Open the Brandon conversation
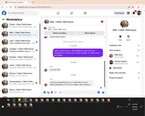 [20, 58]
